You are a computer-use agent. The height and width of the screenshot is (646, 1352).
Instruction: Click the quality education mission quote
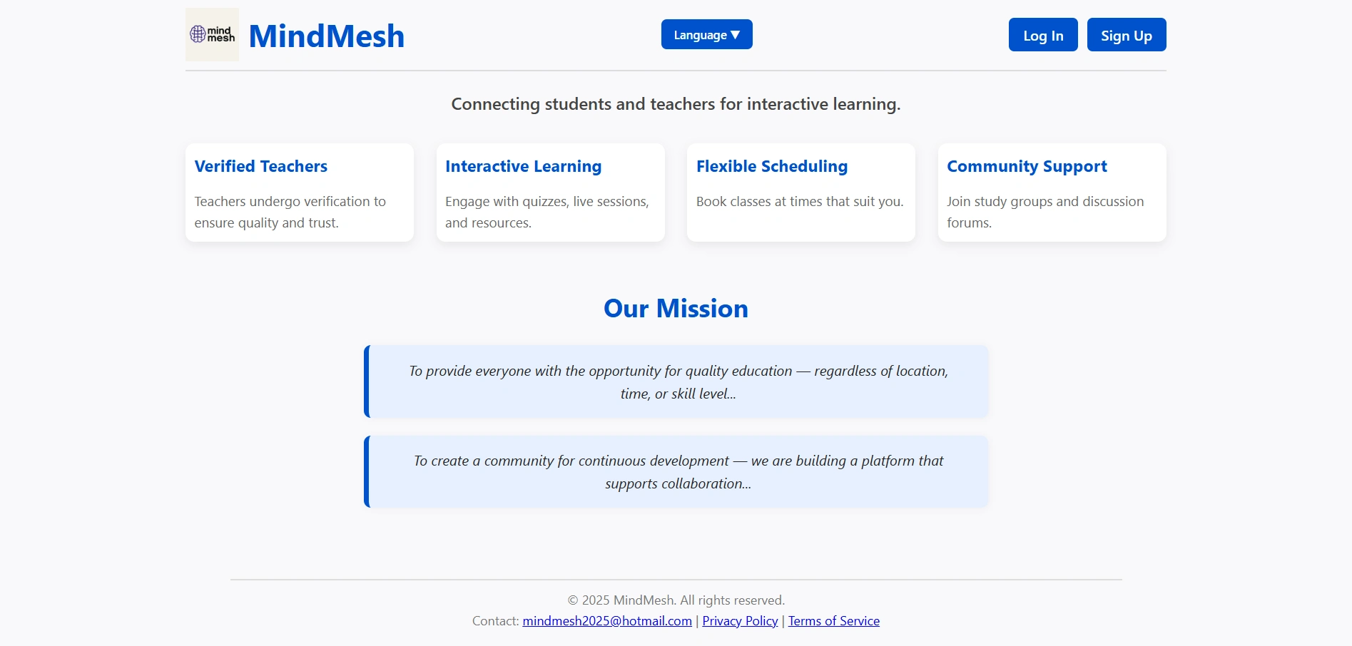(676, 381)
